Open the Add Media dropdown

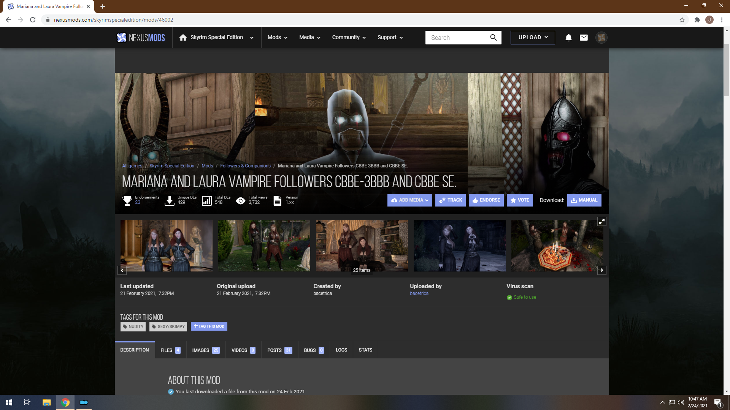[x=410, y=200]
